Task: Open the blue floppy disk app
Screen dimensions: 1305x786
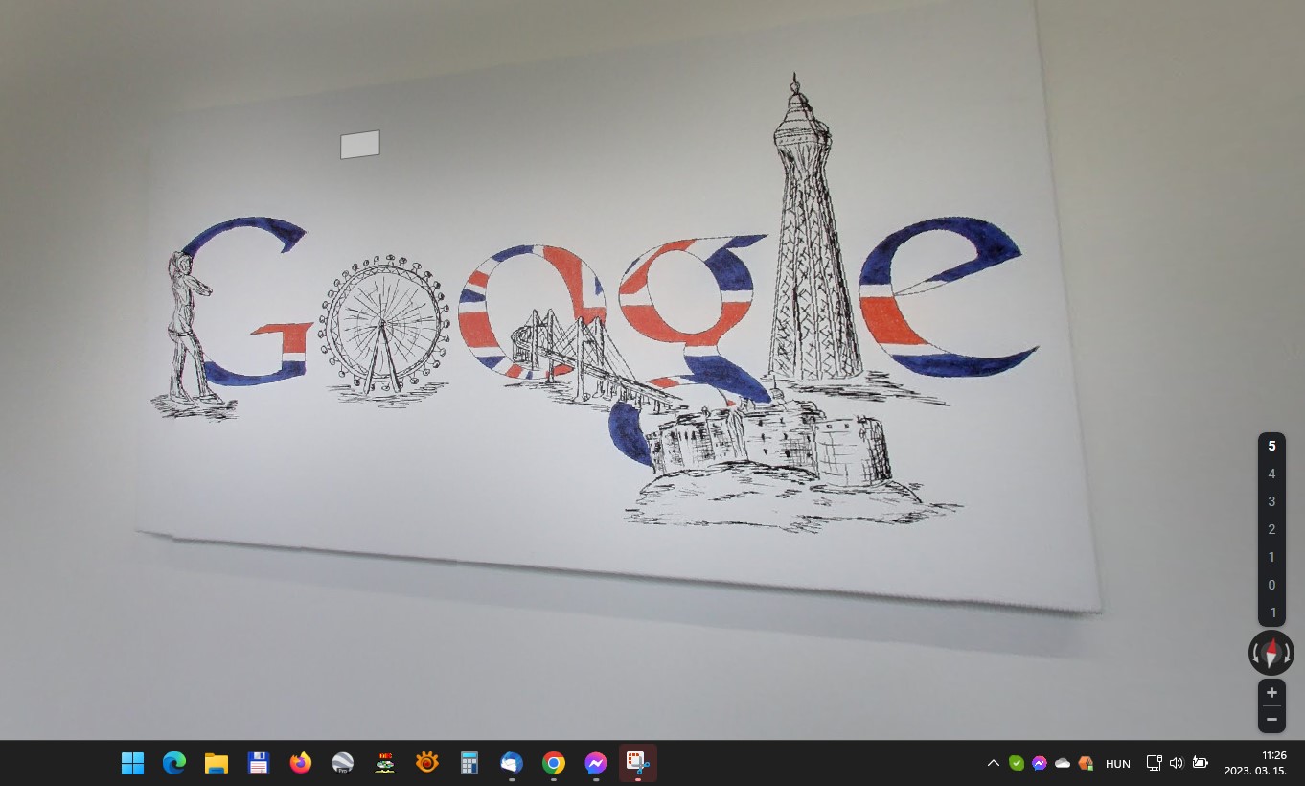Action: (x=259, y=763)
